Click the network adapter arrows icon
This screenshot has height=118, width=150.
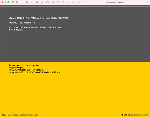coord(32,2)
